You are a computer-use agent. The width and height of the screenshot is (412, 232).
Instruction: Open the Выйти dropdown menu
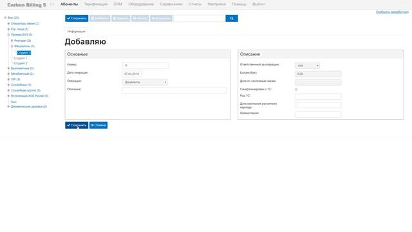coord(259,5)
